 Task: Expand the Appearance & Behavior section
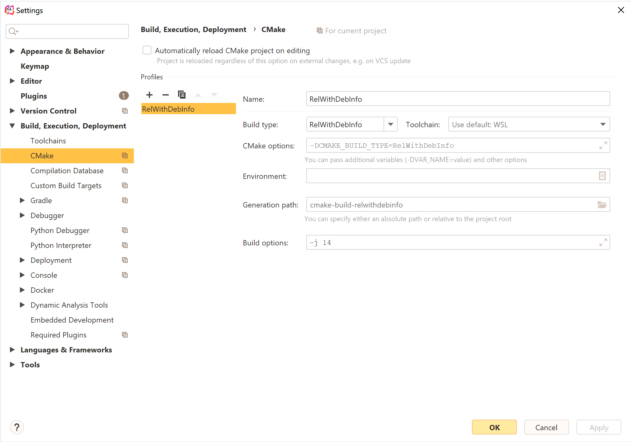tap(12, 51)
